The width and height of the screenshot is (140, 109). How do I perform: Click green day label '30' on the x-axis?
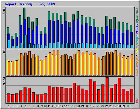coord(127,106)
